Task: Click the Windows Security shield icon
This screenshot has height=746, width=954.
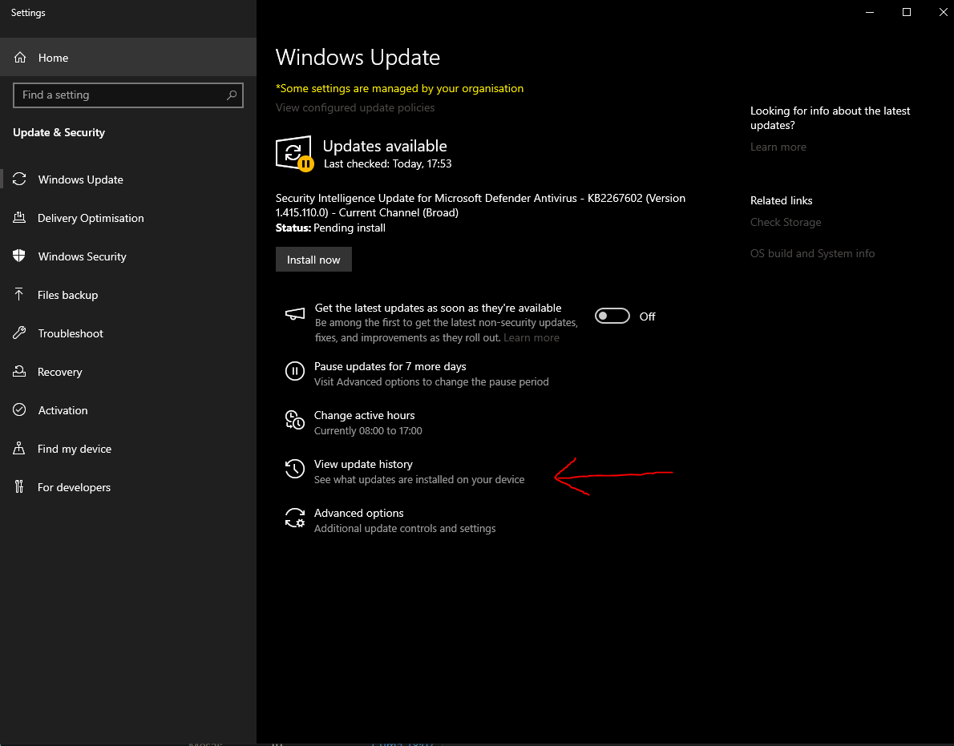Action: [x=19, y=256]
